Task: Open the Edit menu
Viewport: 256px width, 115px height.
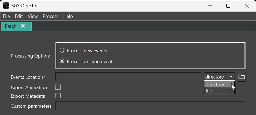Action: pyautogui.click(x=19, y=16)
